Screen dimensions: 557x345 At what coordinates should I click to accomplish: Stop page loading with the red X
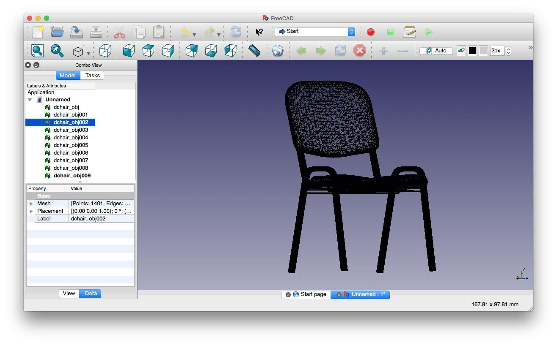[360, 51]
